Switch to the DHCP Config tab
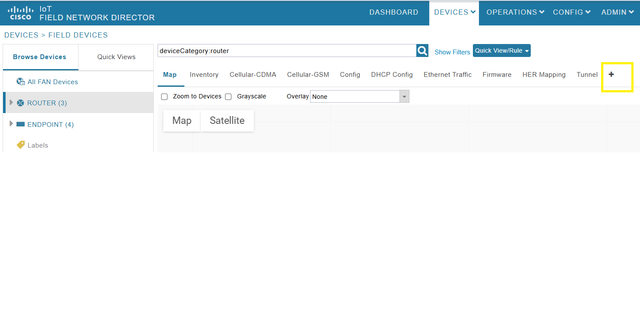 click(x=392, y=75)
